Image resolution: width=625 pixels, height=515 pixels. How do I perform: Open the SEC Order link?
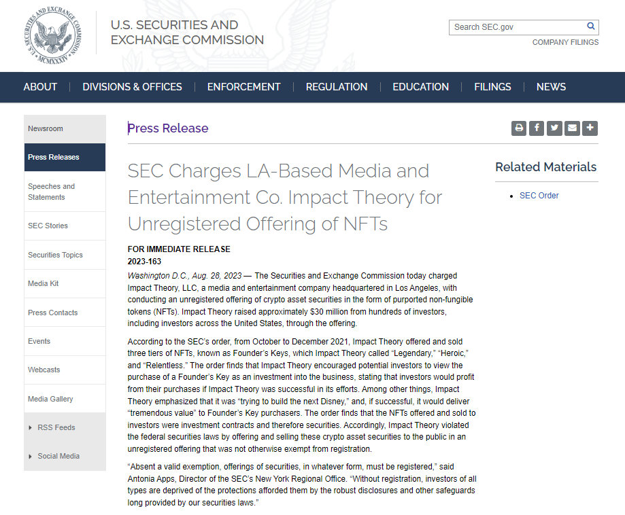539,196
